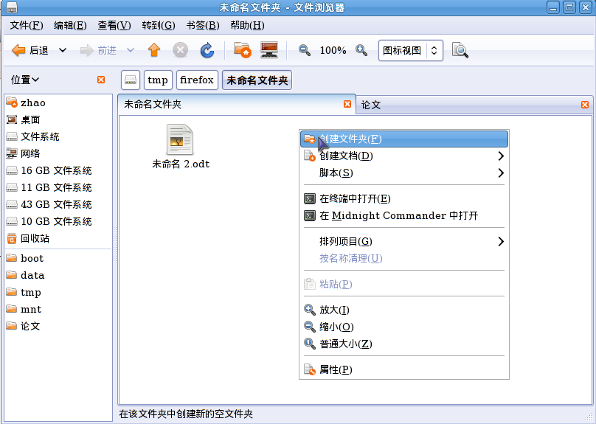The height and width of the screenshot is (424, 596).
Task: Click the 未命名文件夹 path bar button
Action: [257, 80]
